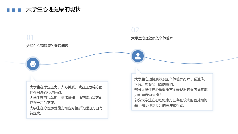Select the first blue square beside the title
The image size is (238, 134).
(x=8, y=10)
